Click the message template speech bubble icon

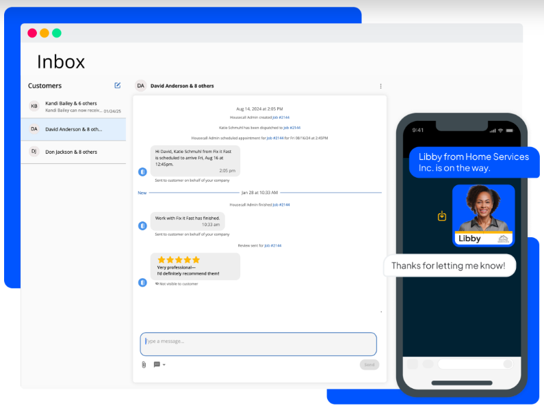157,365
